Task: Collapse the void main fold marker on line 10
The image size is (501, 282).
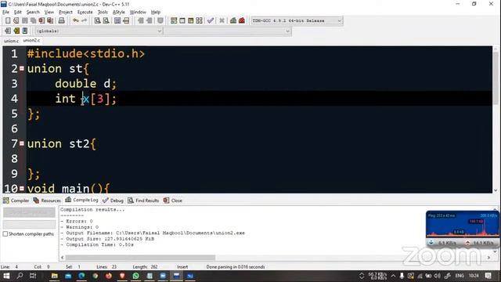Action: 22,188
